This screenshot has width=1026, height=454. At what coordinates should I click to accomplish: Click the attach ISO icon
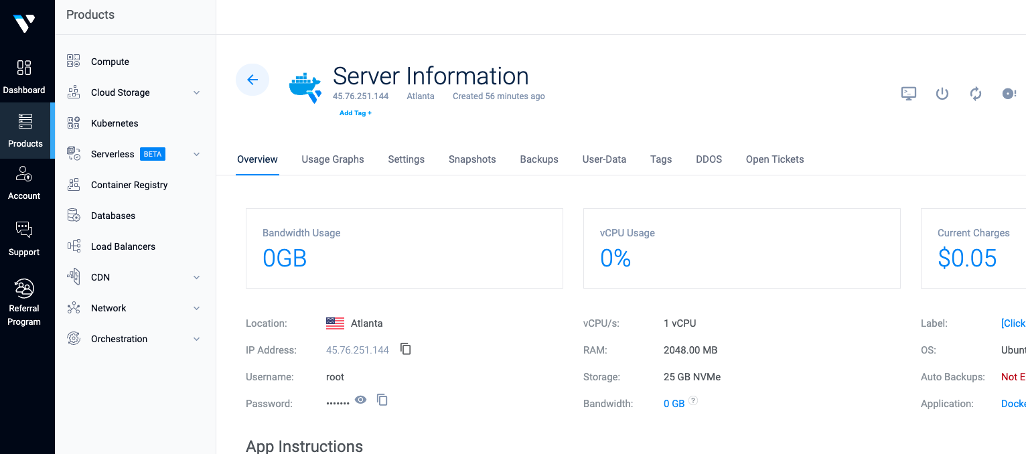coord(1009,94)
